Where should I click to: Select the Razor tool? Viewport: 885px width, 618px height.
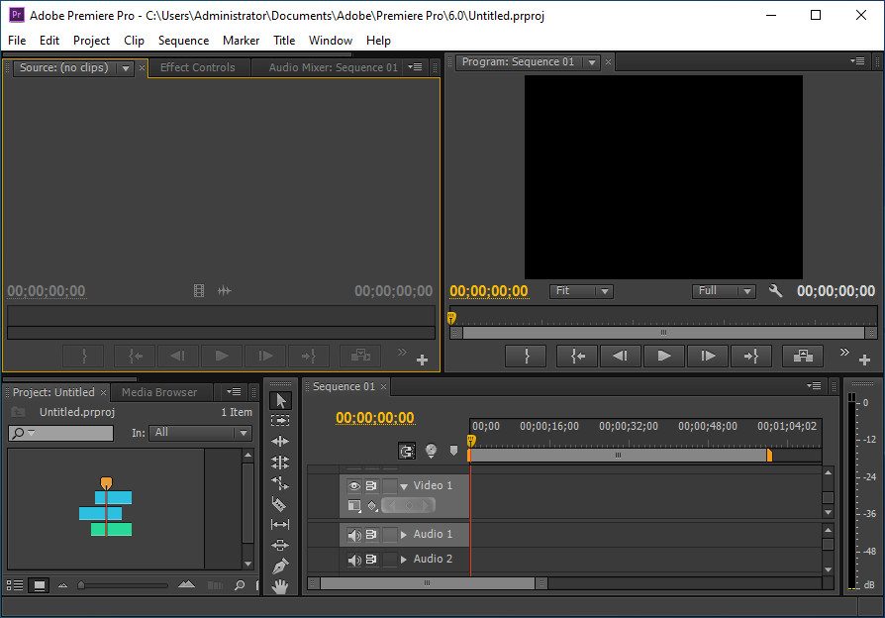[x=280, y=504]
